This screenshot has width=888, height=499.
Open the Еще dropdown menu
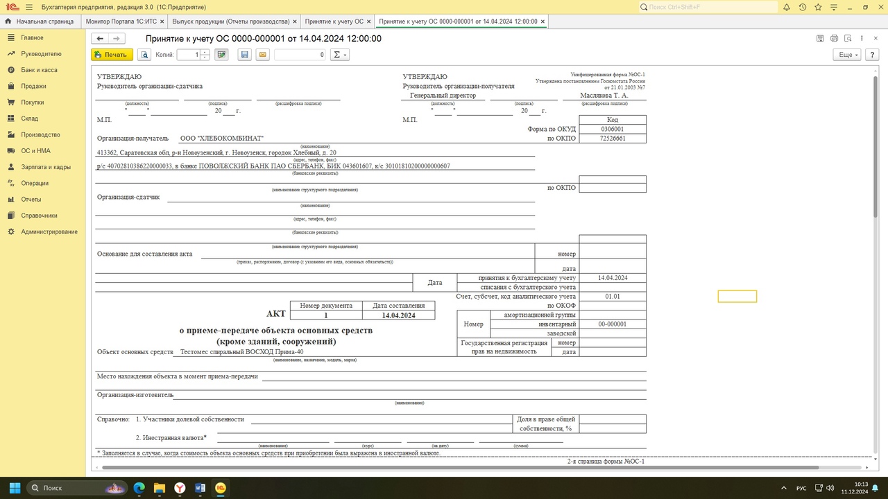coord(847,55)
